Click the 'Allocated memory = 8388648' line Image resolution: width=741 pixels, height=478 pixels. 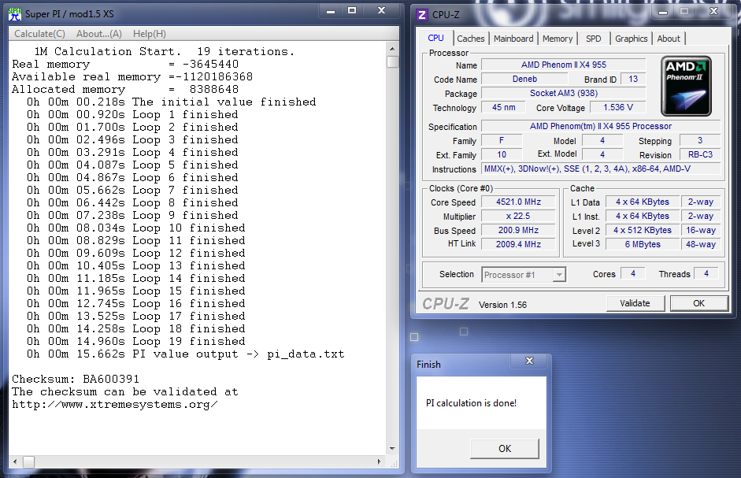125,89
